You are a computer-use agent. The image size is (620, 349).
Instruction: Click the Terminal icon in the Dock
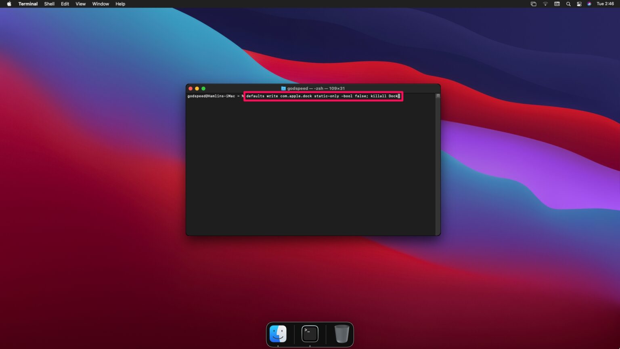(310, 334)
